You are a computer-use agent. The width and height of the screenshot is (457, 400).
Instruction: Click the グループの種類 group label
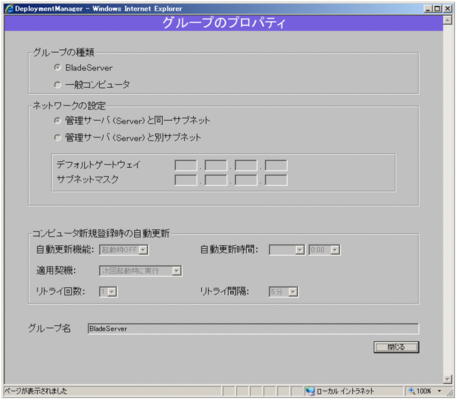pos(63,53)
